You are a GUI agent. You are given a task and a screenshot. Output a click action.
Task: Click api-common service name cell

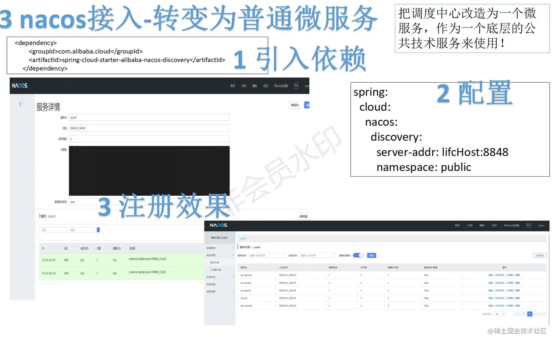click(246, 305)
